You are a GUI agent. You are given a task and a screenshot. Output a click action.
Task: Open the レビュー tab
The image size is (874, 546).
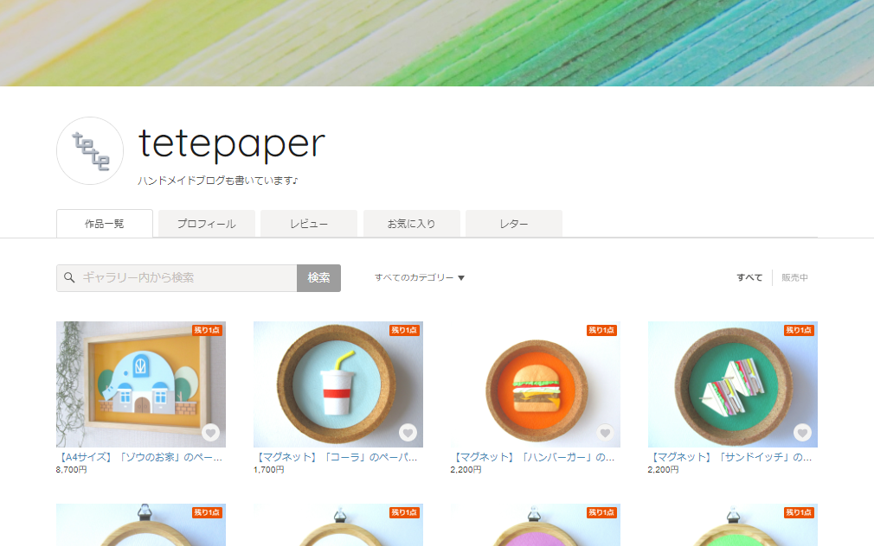coord(309,224)
